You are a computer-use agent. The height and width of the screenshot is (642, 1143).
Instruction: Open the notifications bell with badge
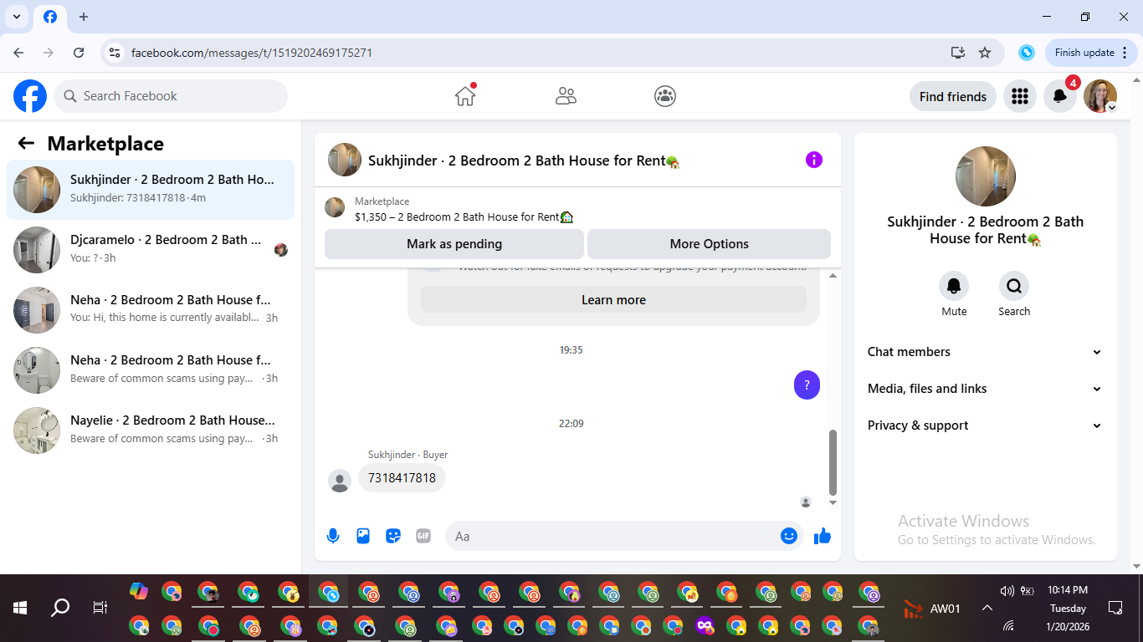(1060, 96)
